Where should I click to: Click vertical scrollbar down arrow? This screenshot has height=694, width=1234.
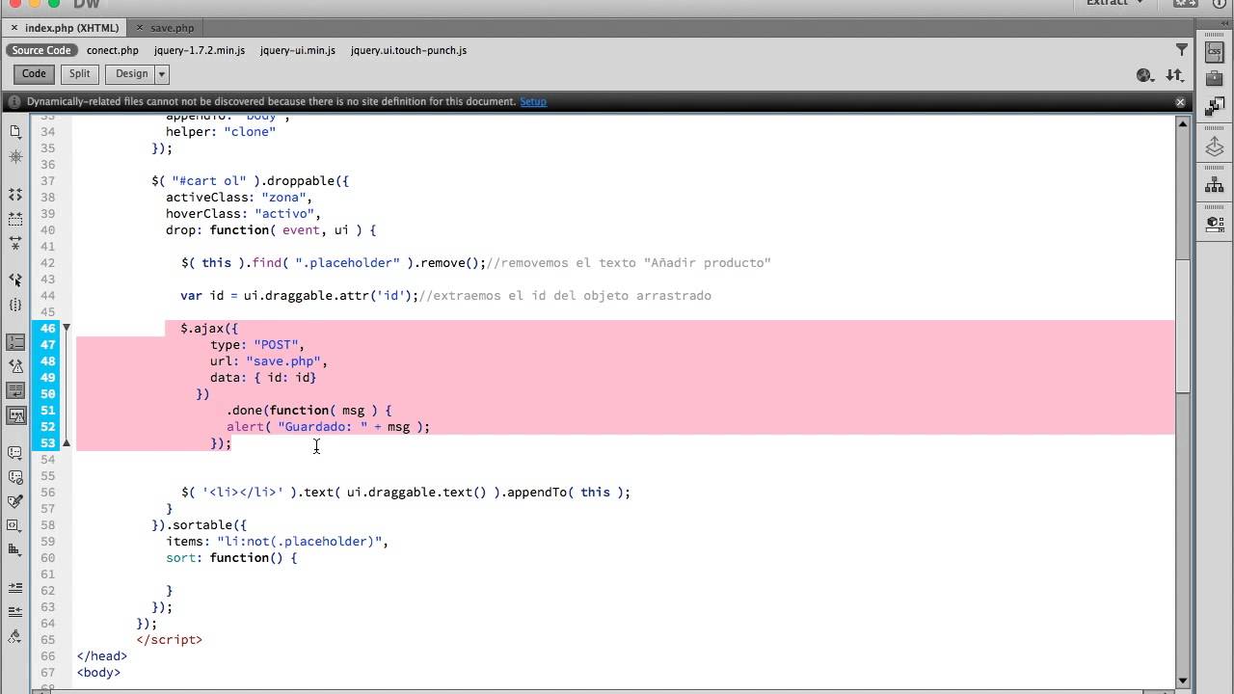[x=1183, y=681]
